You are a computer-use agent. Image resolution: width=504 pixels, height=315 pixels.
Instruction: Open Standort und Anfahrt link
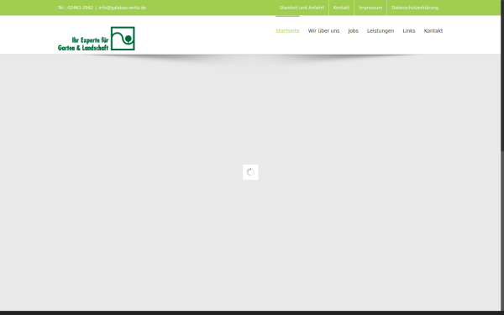click(302, 8)
